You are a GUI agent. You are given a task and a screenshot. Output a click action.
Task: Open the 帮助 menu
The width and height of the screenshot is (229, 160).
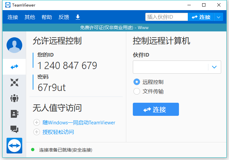[x=46, y=17]
